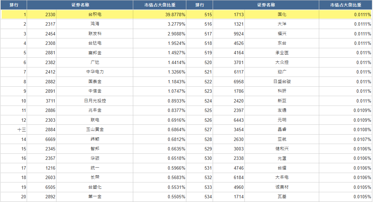Select the 台塑化 name cell
This screenshot has width=373, height=202.
[x=95, y=187]
